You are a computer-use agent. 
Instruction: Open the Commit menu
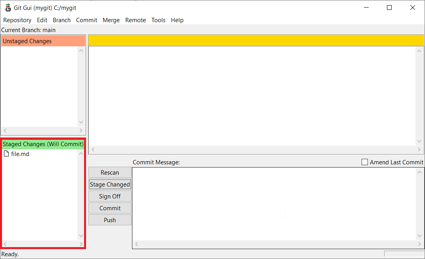coord(86,20)
